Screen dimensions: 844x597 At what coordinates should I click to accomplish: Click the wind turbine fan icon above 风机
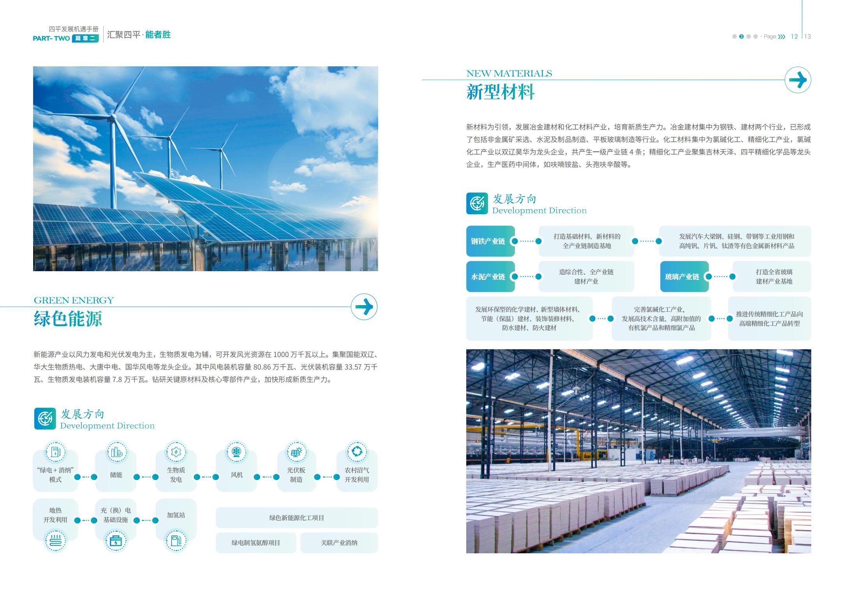pyautogui.click(x=236, y=452)
